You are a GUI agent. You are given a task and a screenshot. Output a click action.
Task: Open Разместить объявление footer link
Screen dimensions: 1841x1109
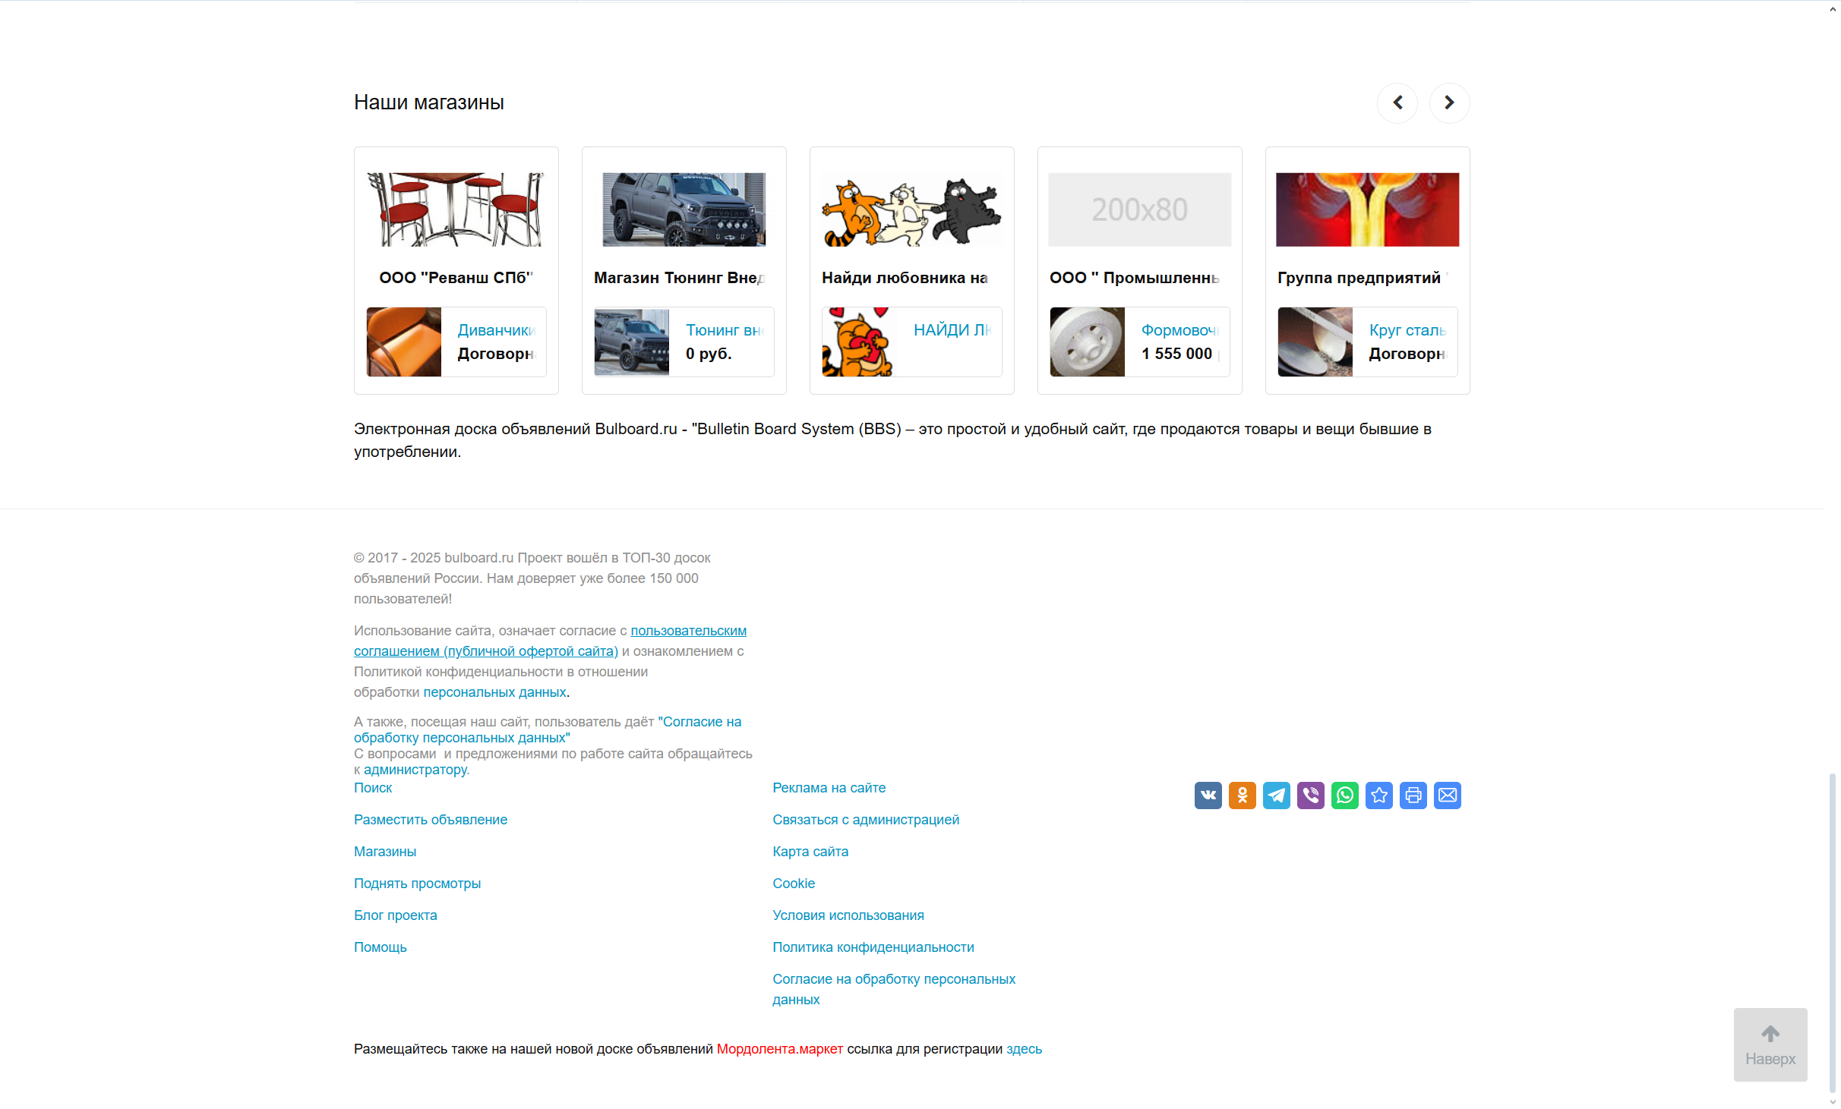(430, 820)
